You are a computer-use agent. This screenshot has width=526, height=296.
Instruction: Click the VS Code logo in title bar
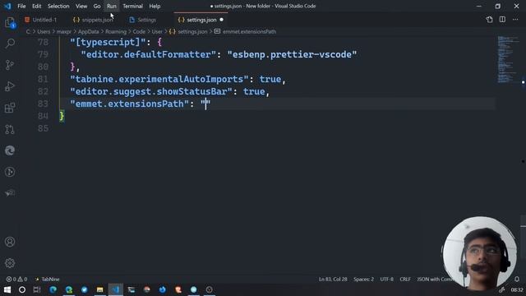(7, 6)
